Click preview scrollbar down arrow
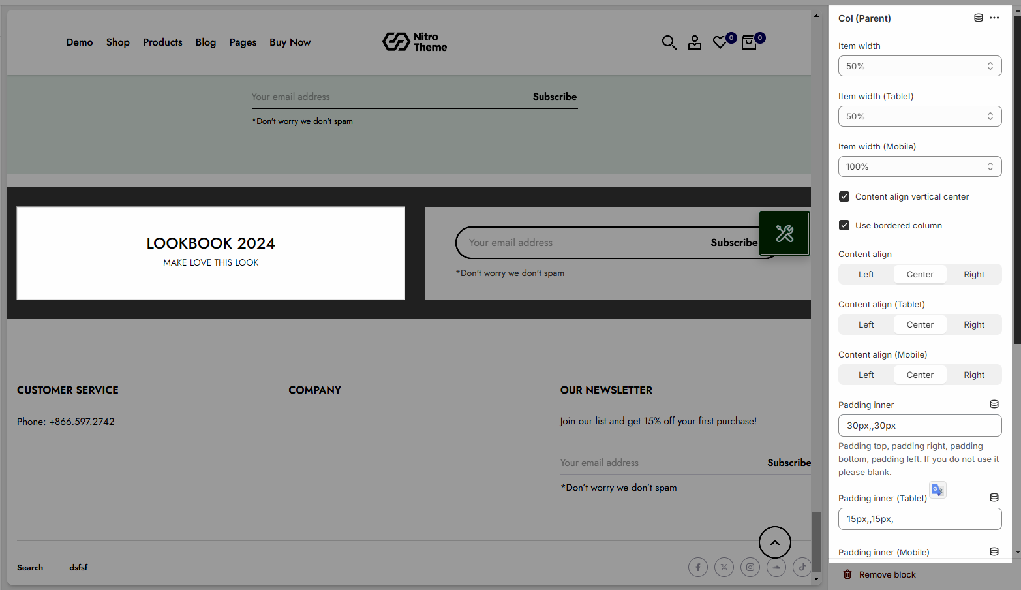 (816, 579)
